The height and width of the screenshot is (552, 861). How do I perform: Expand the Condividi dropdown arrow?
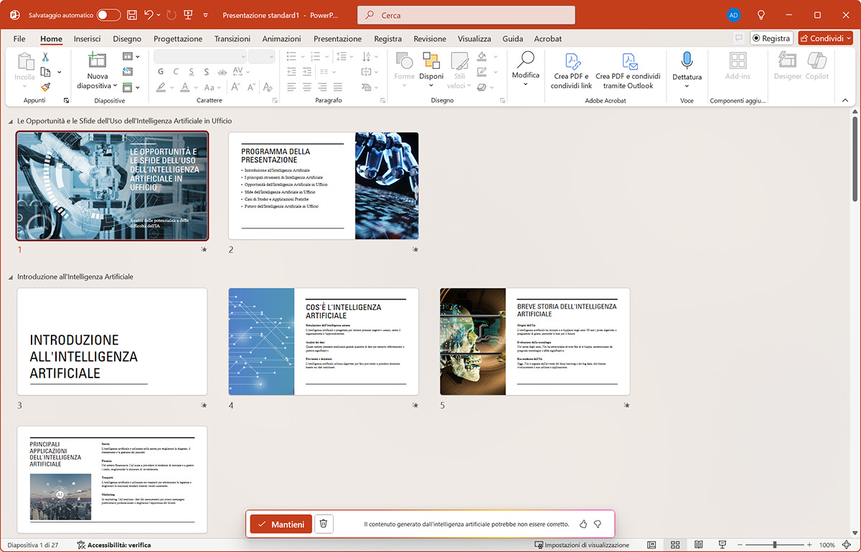click(848, 39)
